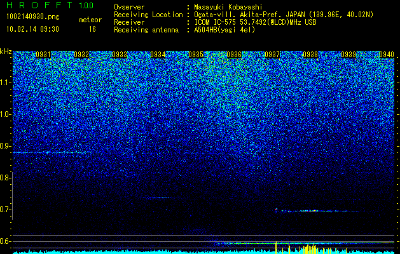The image size is (400, 254).
Task: Click the 0.8 kHz axis label
Action: tap(5, 178)
